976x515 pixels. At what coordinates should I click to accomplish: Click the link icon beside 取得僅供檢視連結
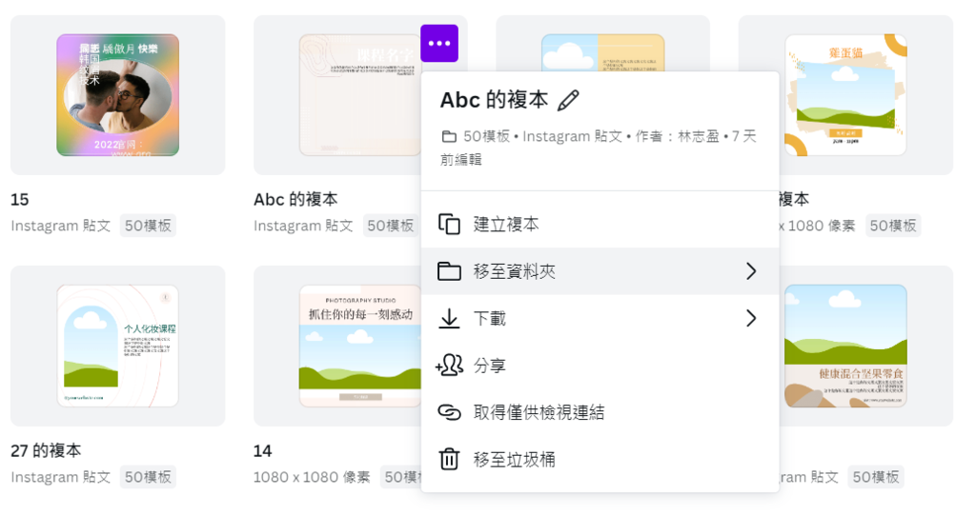click(449, 412)
